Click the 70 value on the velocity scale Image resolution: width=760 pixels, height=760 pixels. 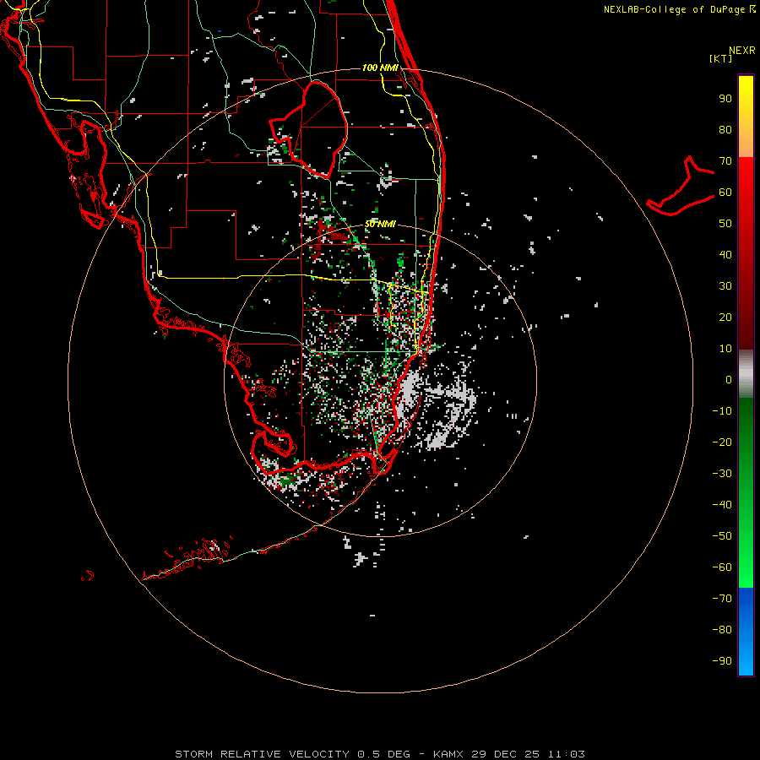pyautogui.click(x=725, y=161)
